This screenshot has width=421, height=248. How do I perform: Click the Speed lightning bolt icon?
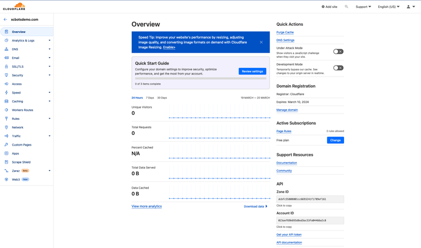(6, 92)
